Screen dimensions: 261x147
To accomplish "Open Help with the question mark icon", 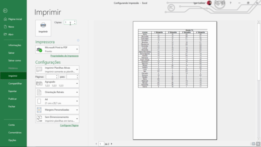I will [230, 3].
